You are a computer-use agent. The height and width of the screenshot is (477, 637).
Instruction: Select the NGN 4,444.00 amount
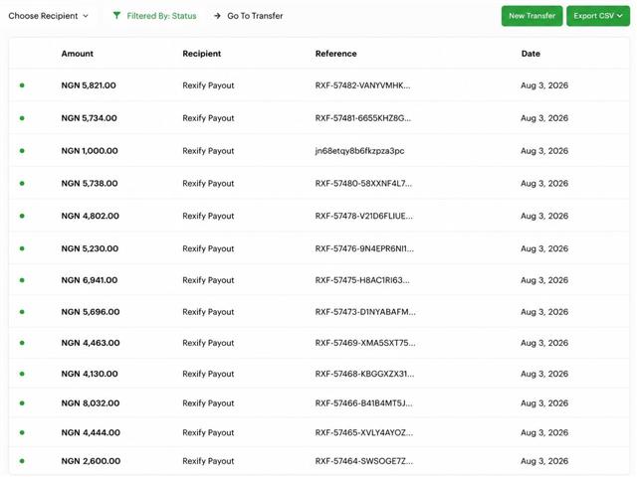[91, 433]
